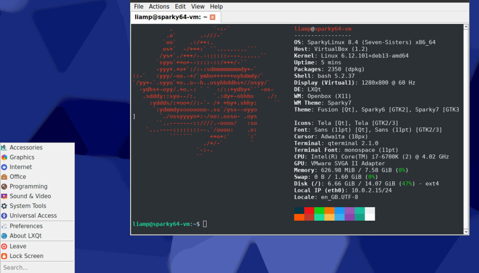479x273 pixels.
Task: Open the Internet menu entry
Action: point(37,167)
